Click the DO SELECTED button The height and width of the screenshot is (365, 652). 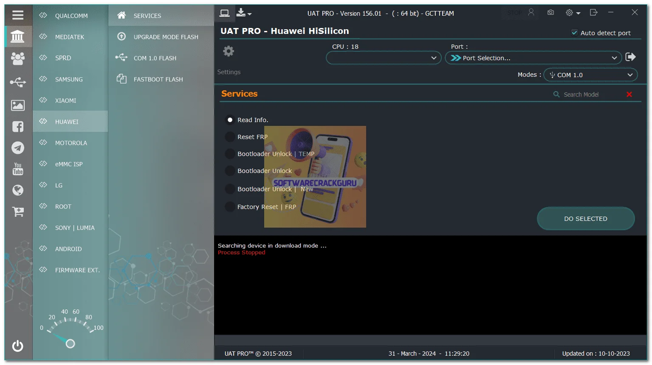[586, 219]
